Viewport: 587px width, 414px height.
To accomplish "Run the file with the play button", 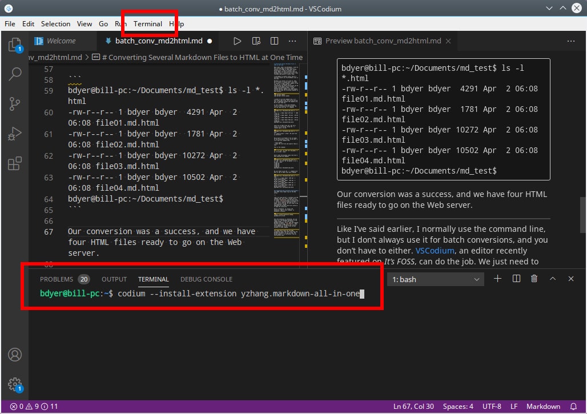I will point(238,41).
